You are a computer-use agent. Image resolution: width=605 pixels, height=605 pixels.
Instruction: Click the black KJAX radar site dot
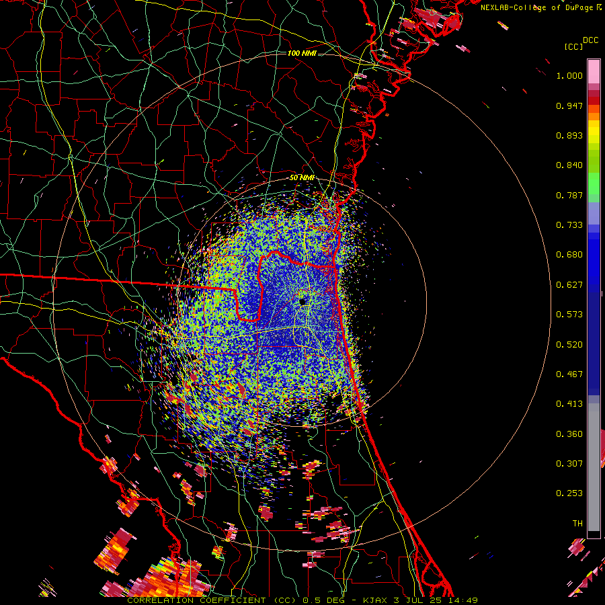[302, 301]
